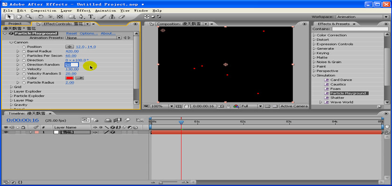Click the title-action safe grid icon
The width and height of the screenshot is (392, 186).
pyautogui.click(x=178, y=106)
